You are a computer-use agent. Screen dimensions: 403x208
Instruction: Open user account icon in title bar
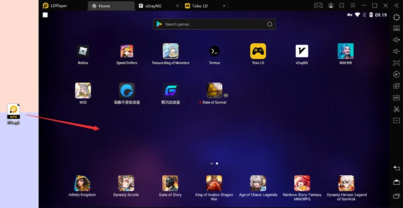pos(331,6)
